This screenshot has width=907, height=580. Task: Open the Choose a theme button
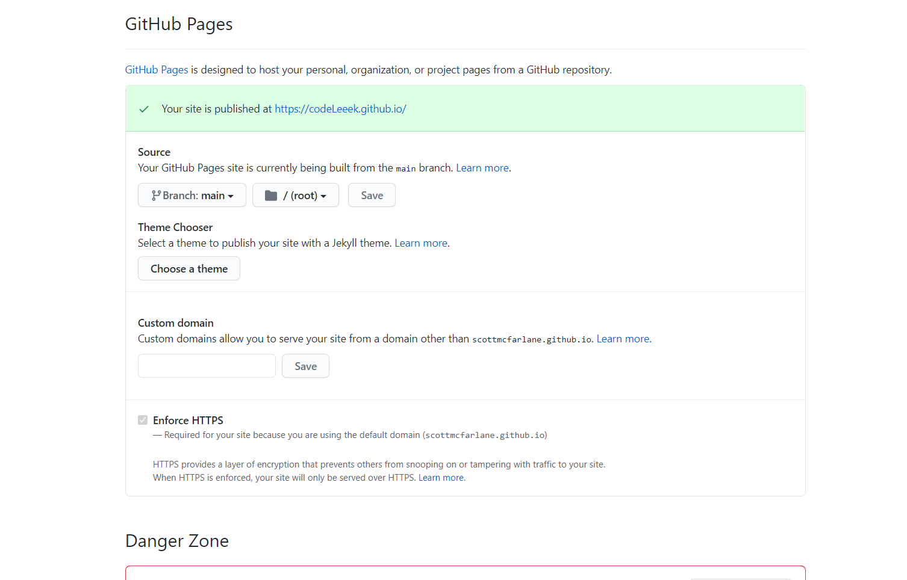pos(189,268)
